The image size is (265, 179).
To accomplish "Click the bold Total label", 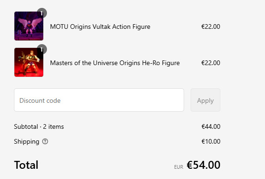I will pos(26,165).
